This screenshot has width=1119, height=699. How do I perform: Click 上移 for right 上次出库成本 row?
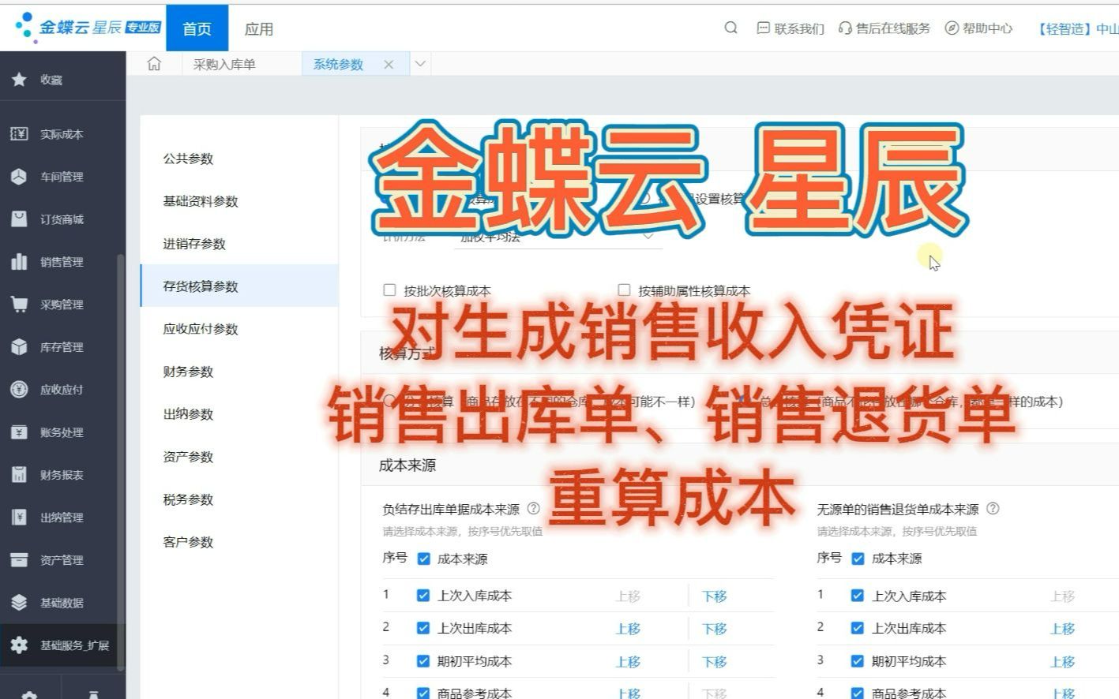tap(1062, 629)
